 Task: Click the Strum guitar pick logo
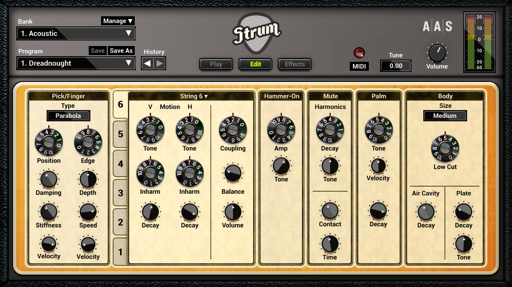[x=256, y=33]
